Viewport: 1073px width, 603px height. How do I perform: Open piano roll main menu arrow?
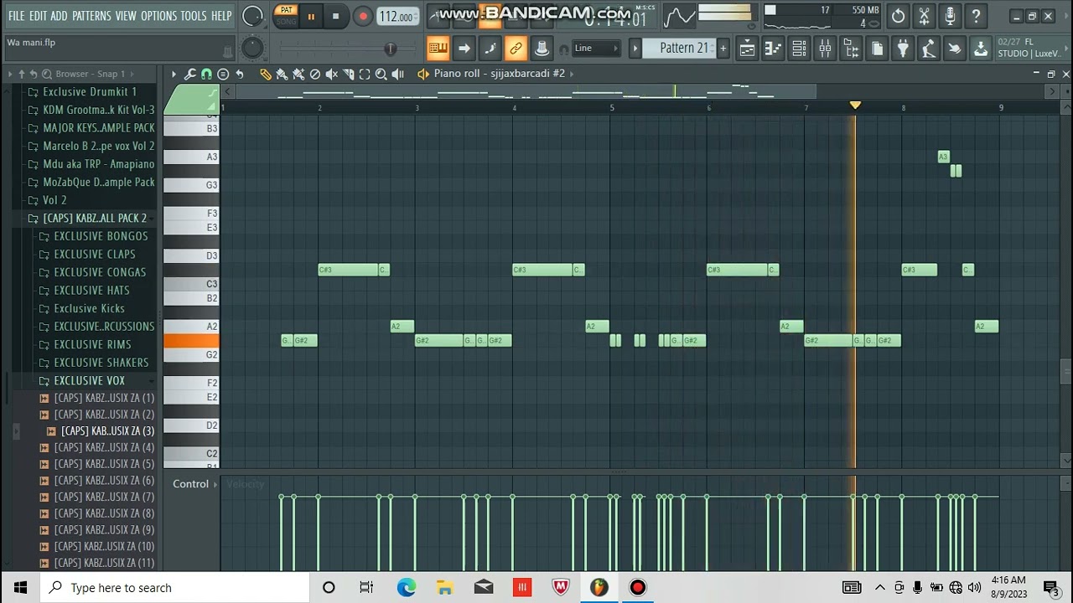pos(174,75)
